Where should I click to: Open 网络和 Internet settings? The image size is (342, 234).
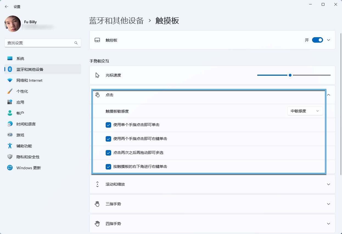point(29,80)
